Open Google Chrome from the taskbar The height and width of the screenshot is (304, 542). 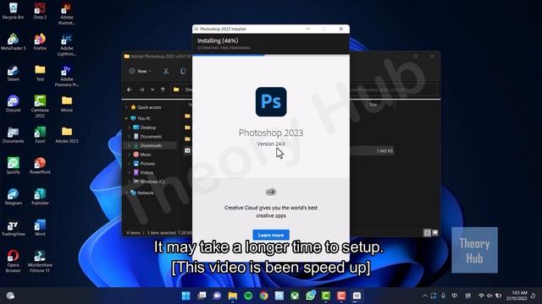(x=263, y=296)
